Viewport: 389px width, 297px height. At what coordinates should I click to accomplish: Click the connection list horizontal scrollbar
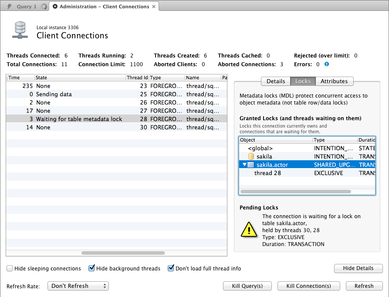click(x=116, y=253)
